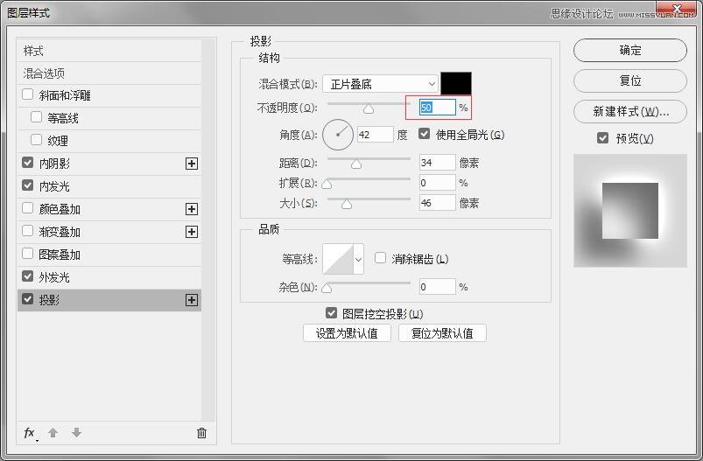This screenshot has height=461, width=703.
Task: Uncheck 投影 effect checkbox
Action: pos(27,299)
